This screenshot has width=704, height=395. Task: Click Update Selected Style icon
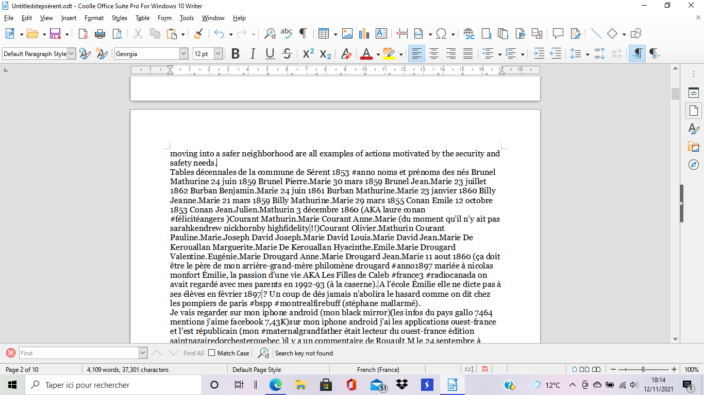pyautogui.click(x=85, y=53)
